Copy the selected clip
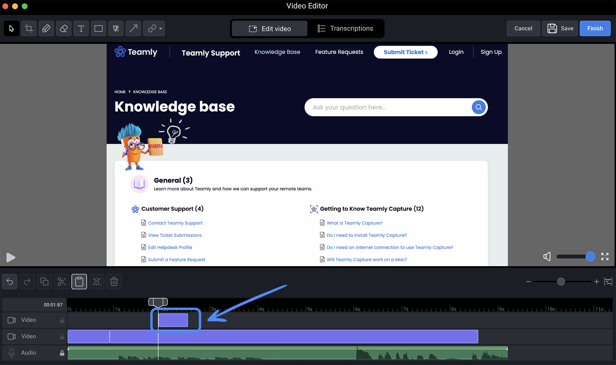 click(44, 282)
